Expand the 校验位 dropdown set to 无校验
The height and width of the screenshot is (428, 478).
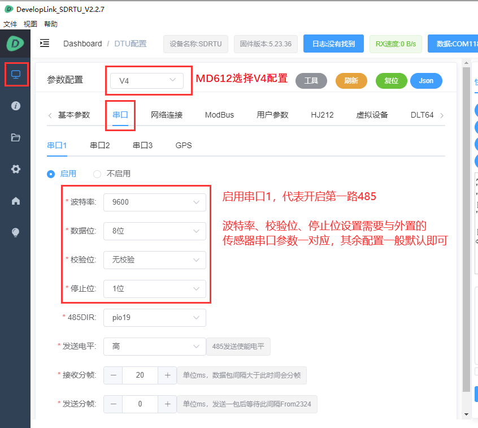(154, 260)
